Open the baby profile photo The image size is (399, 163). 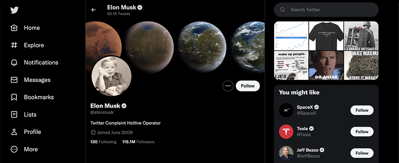[111, 76]
